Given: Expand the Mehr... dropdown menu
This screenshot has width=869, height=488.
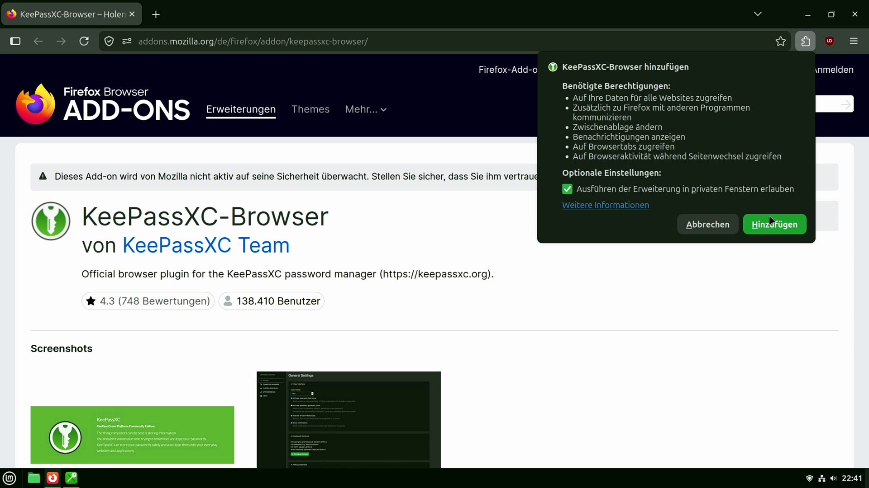Looking at the screenshot, I should coord(366,109).
